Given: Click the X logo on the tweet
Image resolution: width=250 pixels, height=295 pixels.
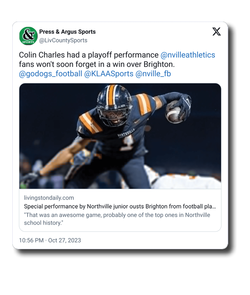Looking at the screenshot, I should coord(216,32).
